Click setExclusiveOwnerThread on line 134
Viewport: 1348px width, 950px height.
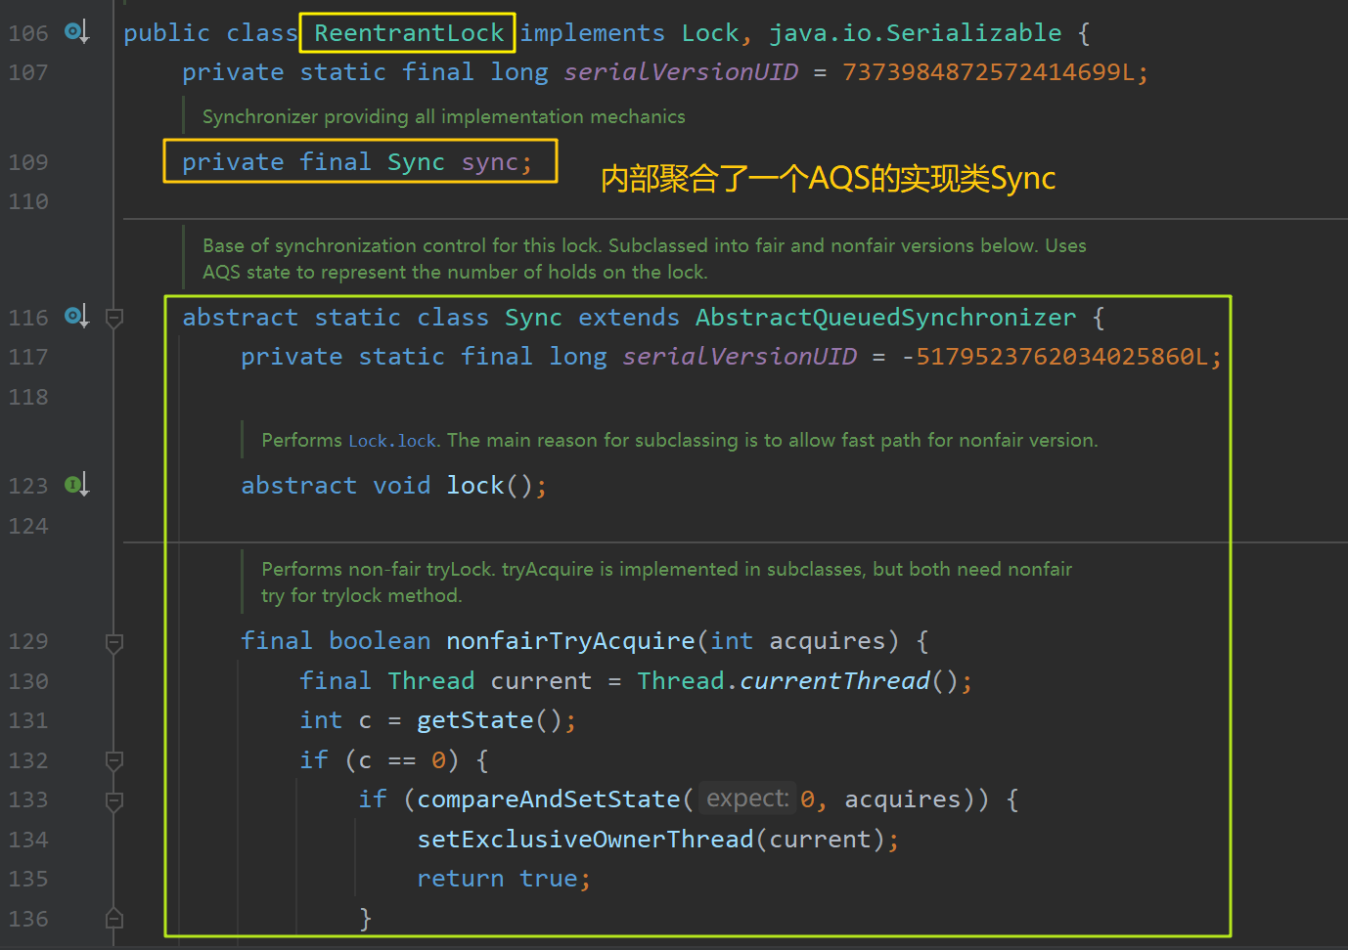pyautogui.click(x=586, y=840)
